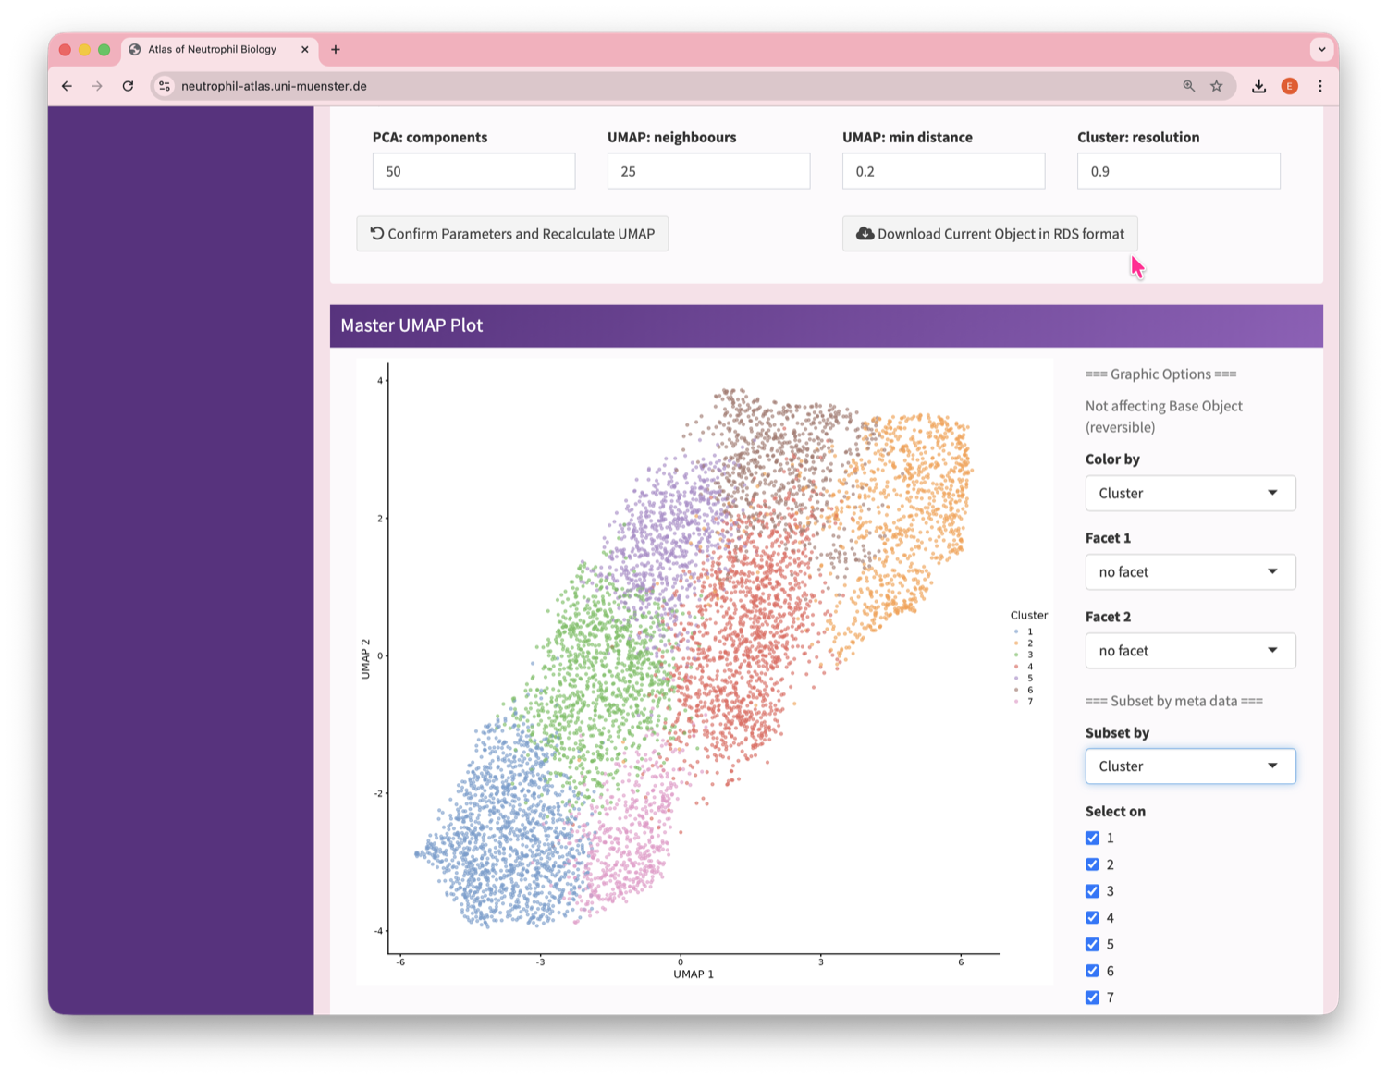Reload the page with refresh icon
The width and height of the screenshot is (1387, 1078).
(128, 86)
